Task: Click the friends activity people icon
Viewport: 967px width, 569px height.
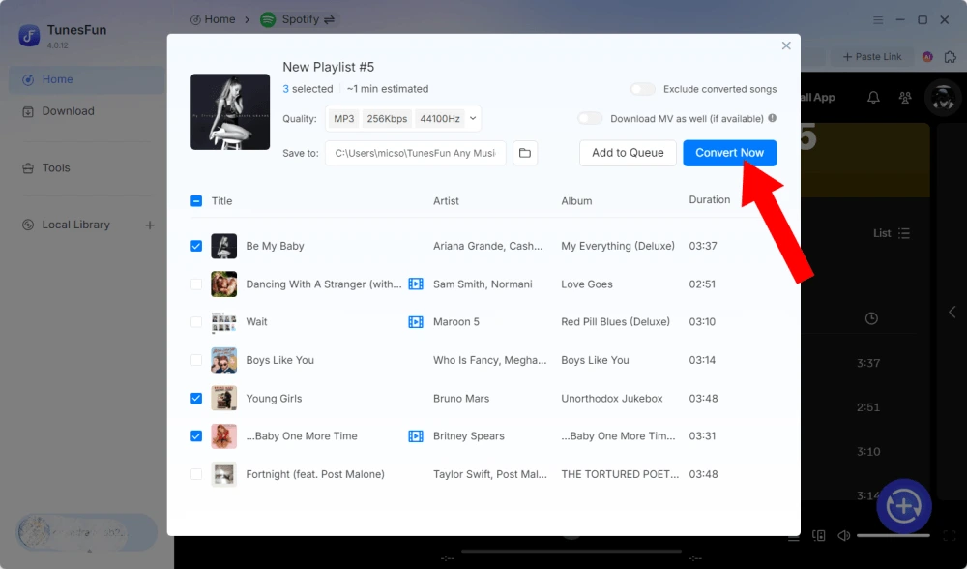Action: 905,98
